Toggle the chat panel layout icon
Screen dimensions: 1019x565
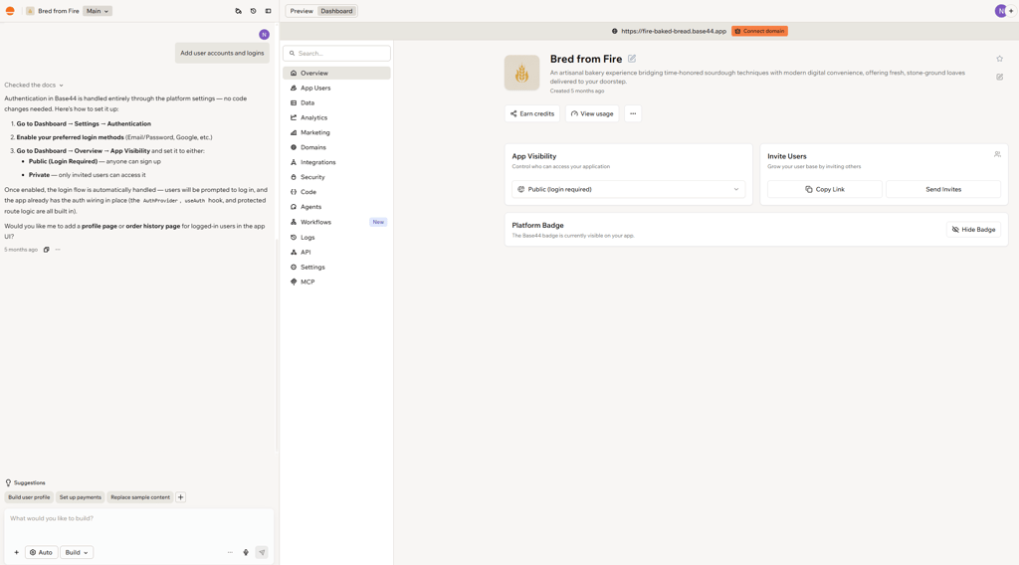coord(268,11)
